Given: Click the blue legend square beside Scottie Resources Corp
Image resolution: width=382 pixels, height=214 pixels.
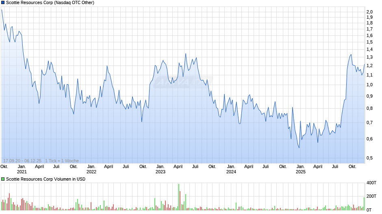Looking at the screenshot, I should (x=3, y=3).
